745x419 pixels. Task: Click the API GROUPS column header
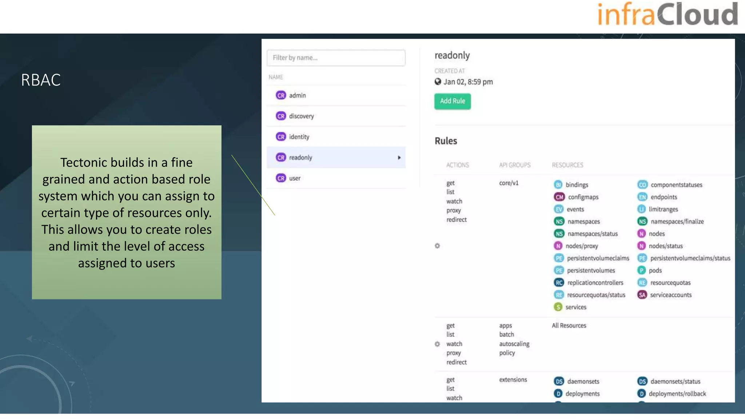click(x=515, y=165)
